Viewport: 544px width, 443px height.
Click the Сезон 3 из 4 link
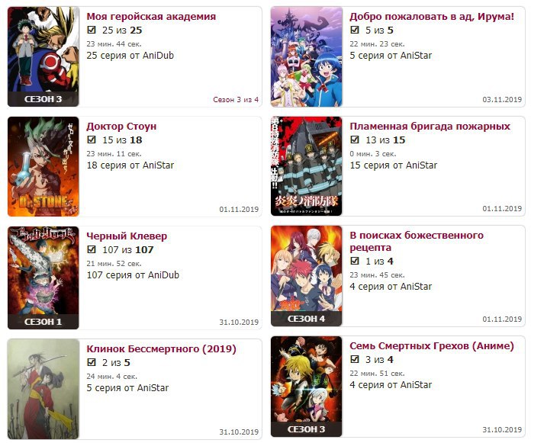click(x=236, y=99)
